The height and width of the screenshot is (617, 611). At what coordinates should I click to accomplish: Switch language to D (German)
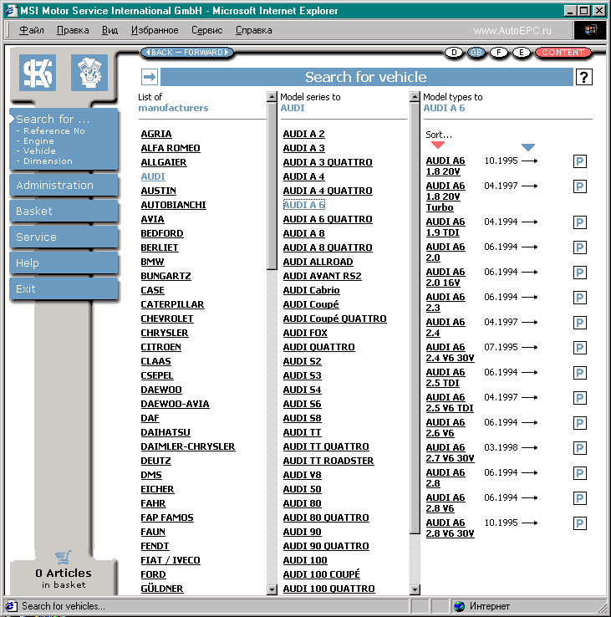tap(454, 53)
